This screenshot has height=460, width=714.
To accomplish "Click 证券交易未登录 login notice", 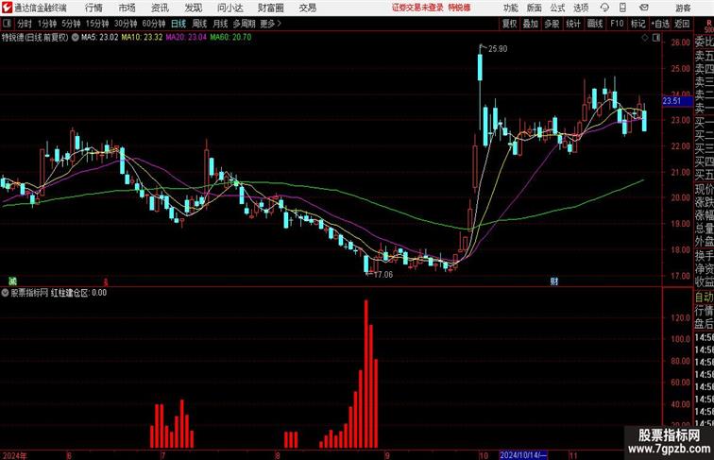I will click(417, 8).
